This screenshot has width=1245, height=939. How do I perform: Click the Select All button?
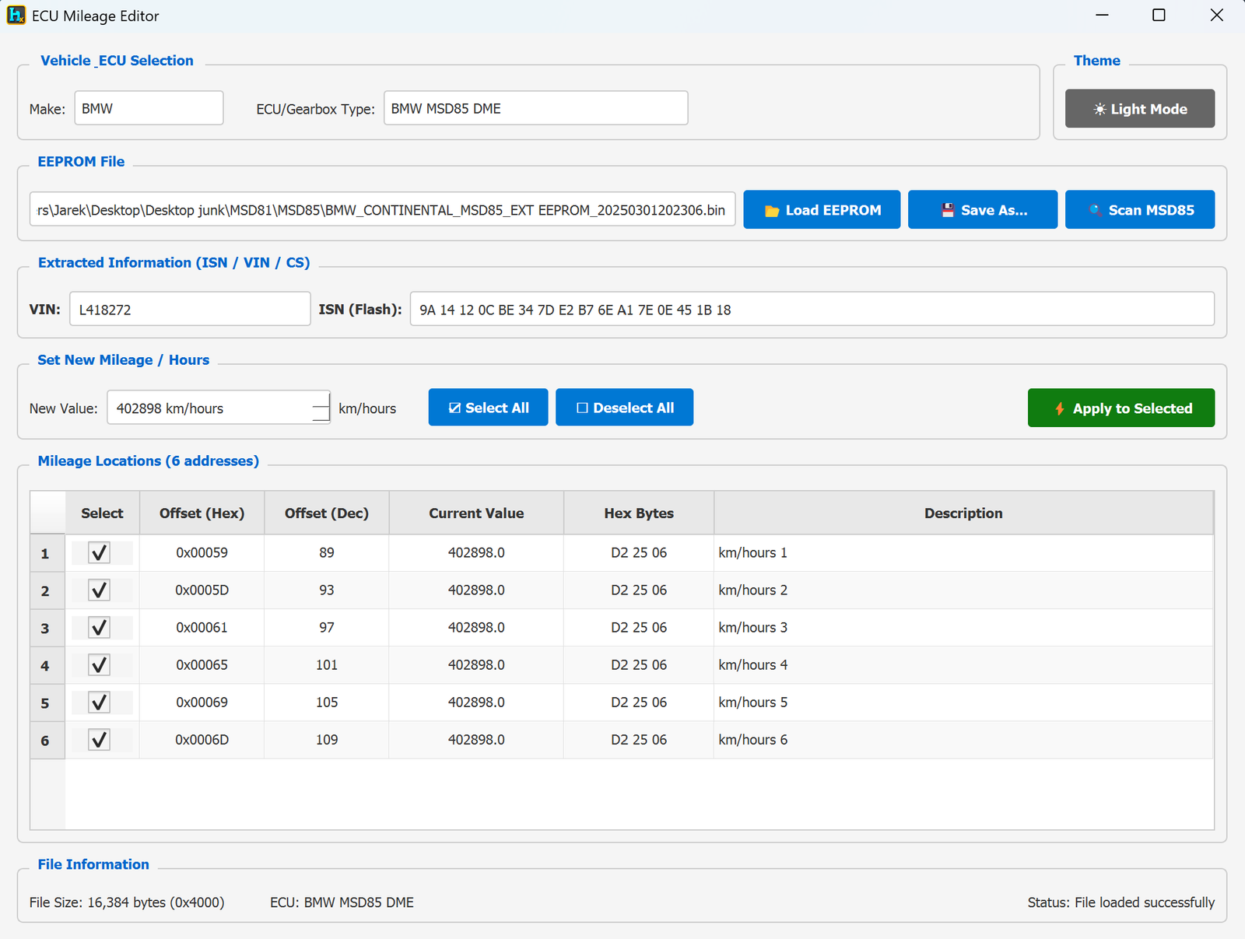click(x=488, y=408)
